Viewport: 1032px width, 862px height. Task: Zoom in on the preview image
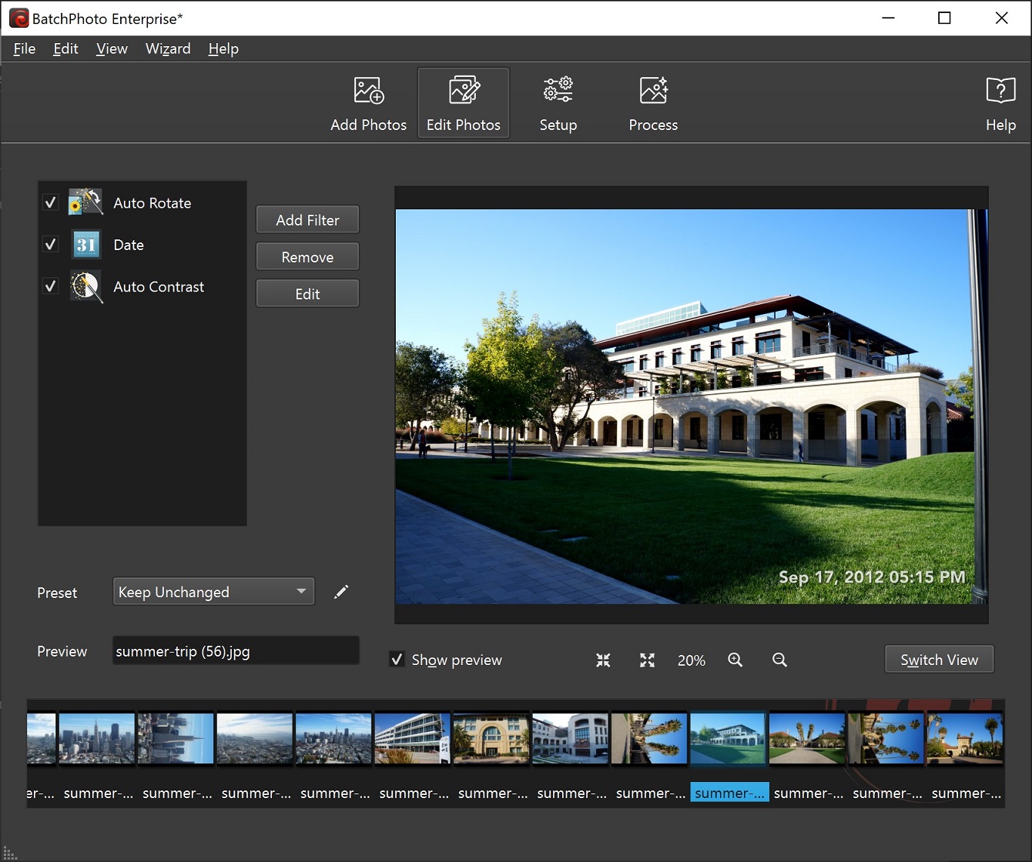pos(735,660)
